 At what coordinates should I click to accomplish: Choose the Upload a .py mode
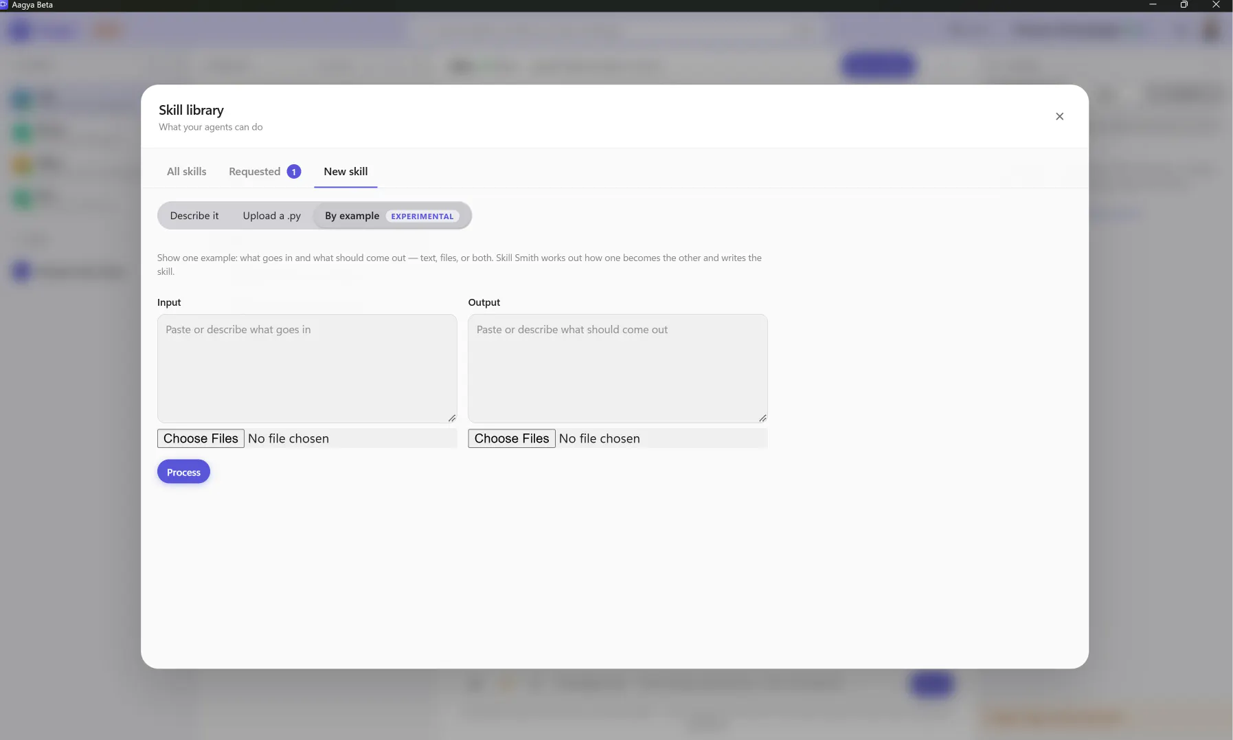[271, 216]
